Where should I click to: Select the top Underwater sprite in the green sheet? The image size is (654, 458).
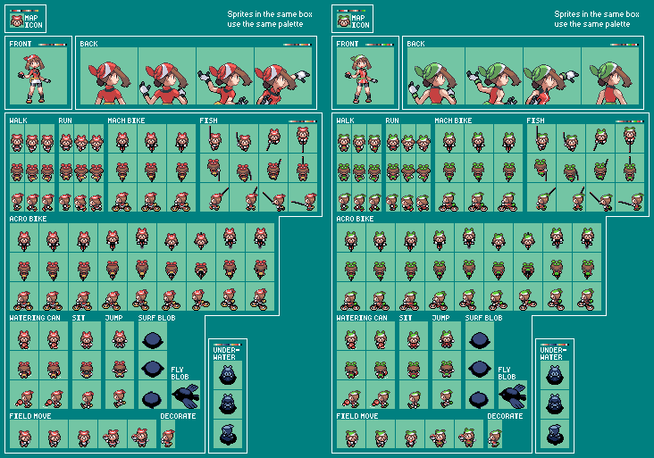(x=555, y=375)
